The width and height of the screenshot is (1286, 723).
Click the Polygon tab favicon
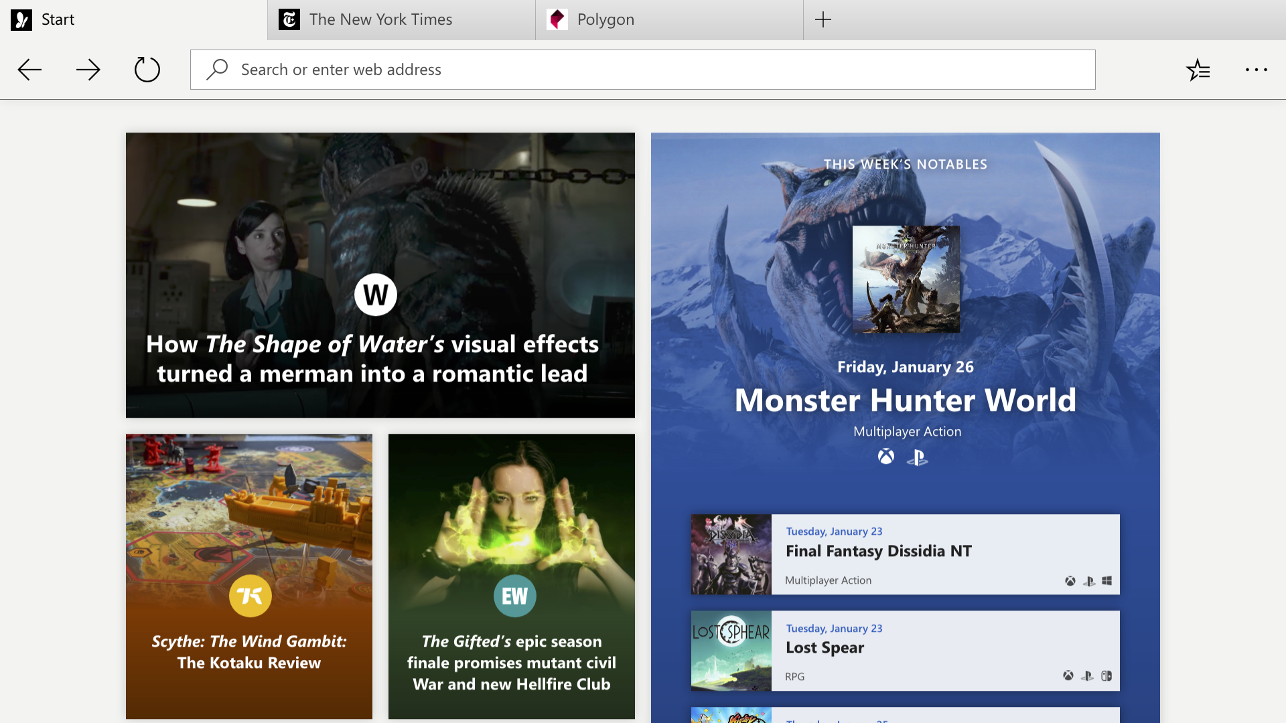(x=557, y=19)
